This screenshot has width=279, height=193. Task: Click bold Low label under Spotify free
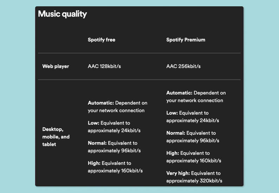point(93,123)
